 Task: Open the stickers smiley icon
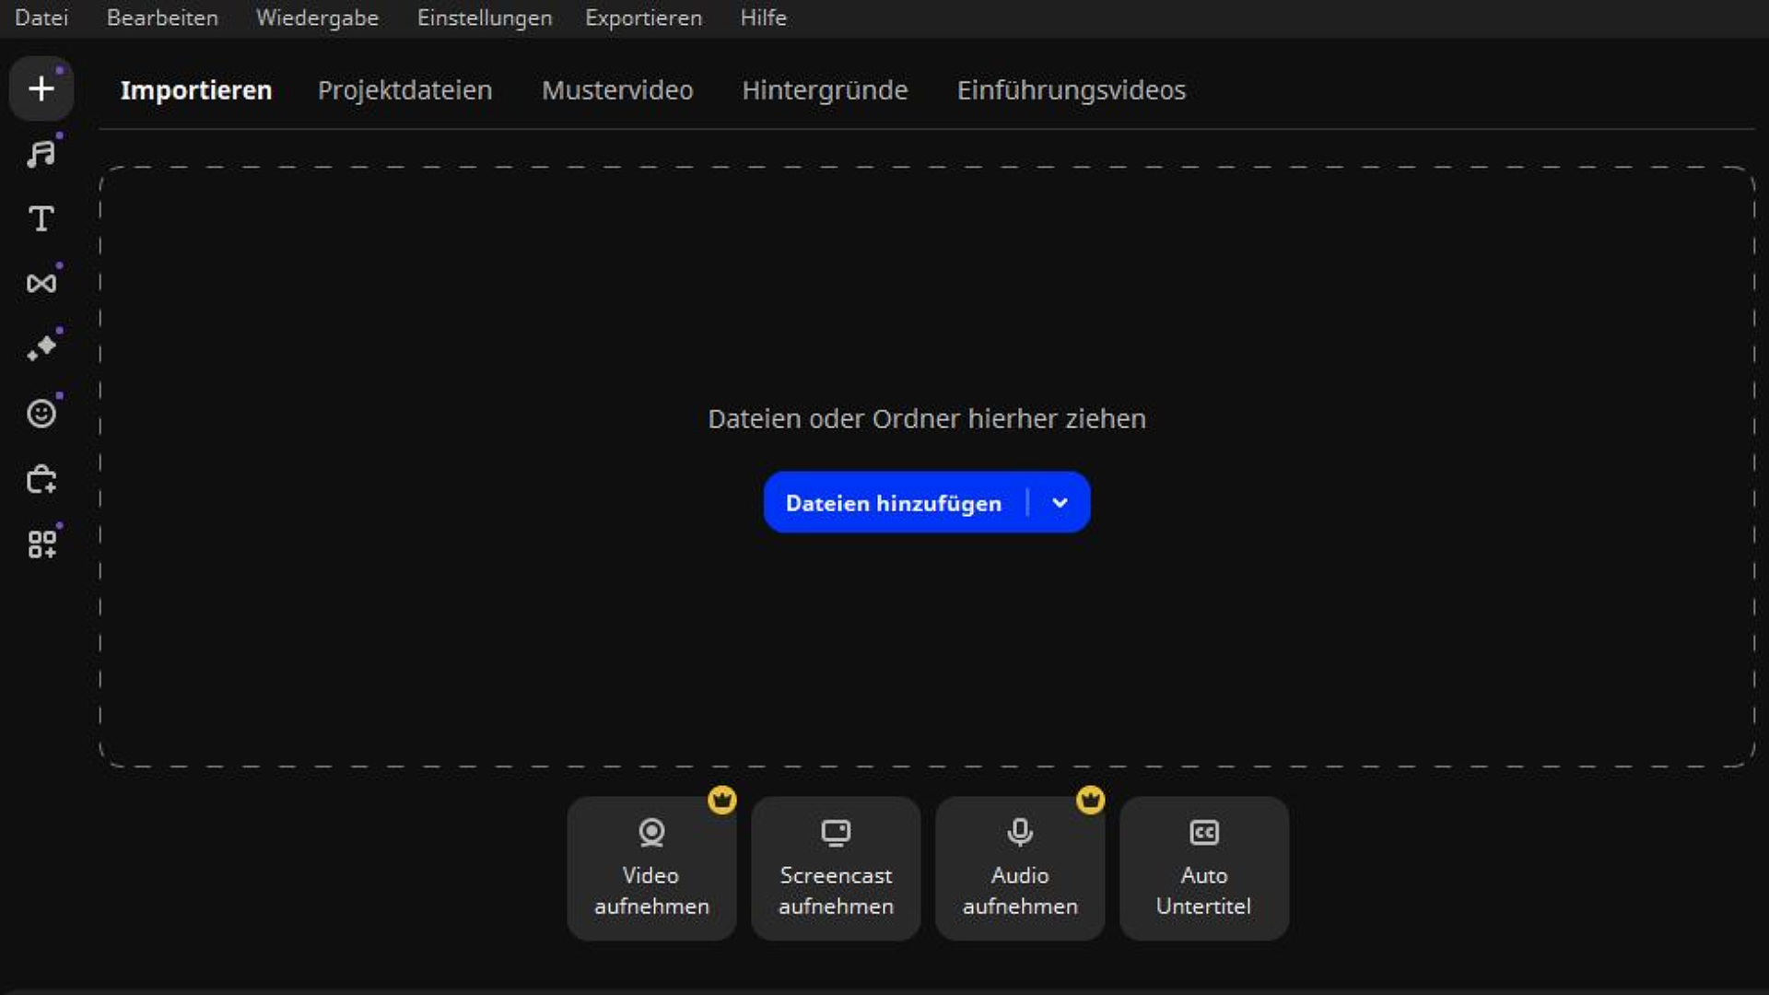click(41, 413)
